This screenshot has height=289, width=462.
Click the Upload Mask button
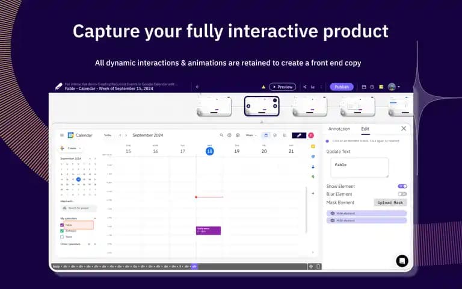(x=390, y=202)
